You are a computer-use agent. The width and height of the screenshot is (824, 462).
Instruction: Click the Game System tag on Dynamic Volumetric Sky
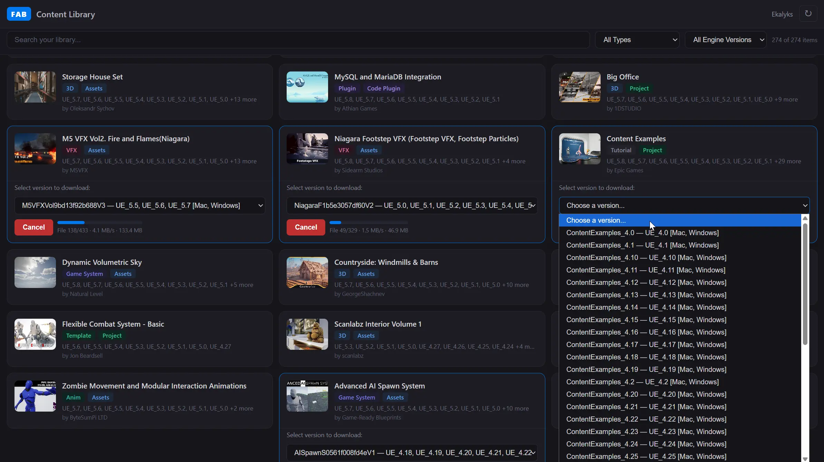85,274
